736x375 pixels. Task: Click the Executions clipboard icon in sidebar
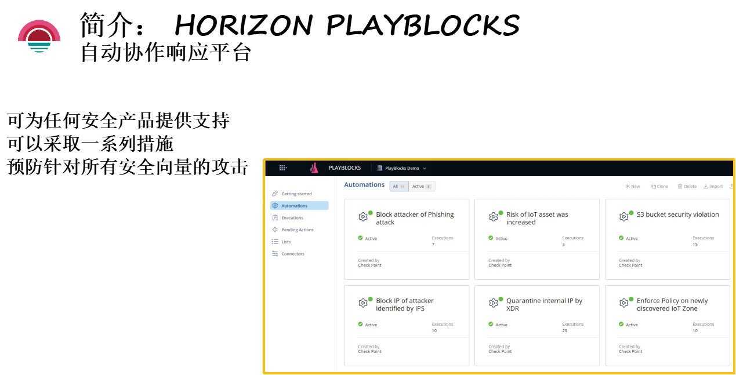point(275,218)
